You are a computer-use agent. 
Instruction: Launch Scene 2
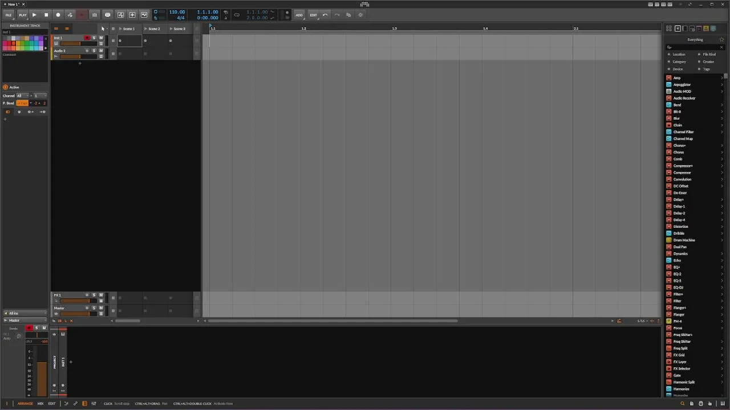[x=145, y=28]
